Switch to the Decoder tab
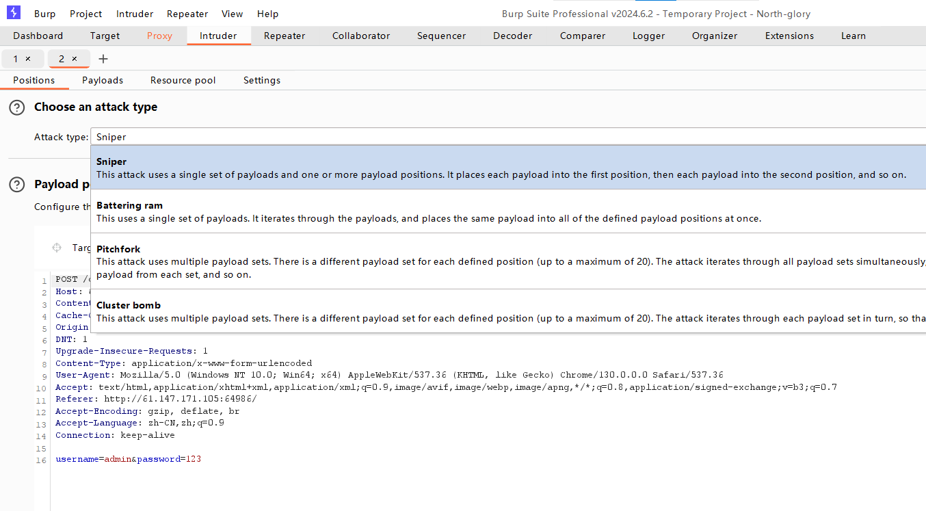 (x=513, y=36)
